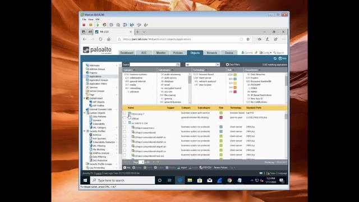Click the refresh icon beside Help

point(275,58)
